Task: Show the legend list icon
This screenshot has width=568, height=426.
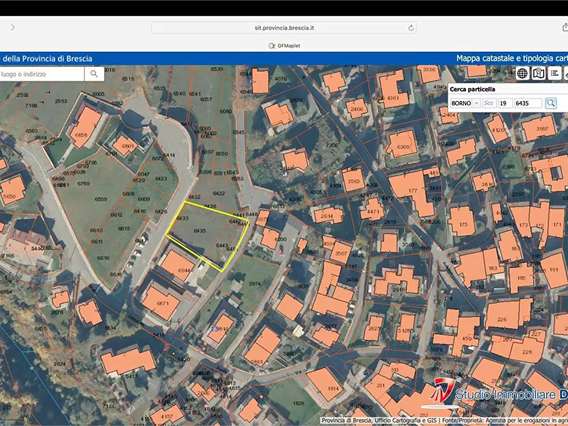Action: [555, 73]
